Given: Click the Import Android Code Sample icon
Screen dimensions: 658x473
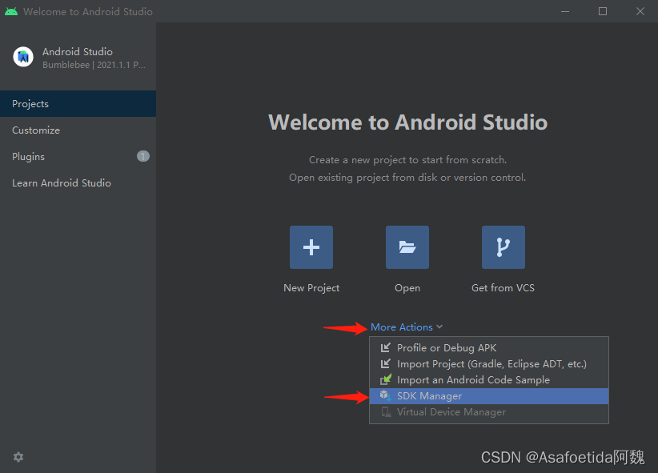Looking at the screenshot, I should click(386, 379).
